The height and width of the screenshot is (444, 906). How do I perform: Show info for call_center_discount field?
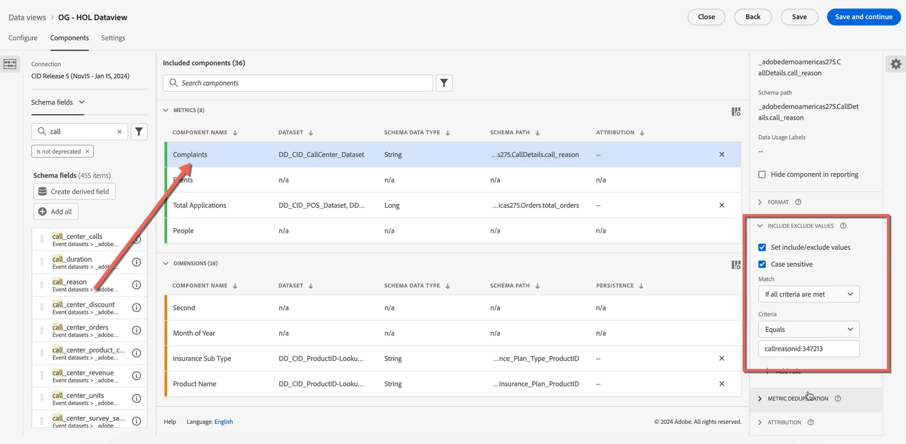click(x=136, y=308)
